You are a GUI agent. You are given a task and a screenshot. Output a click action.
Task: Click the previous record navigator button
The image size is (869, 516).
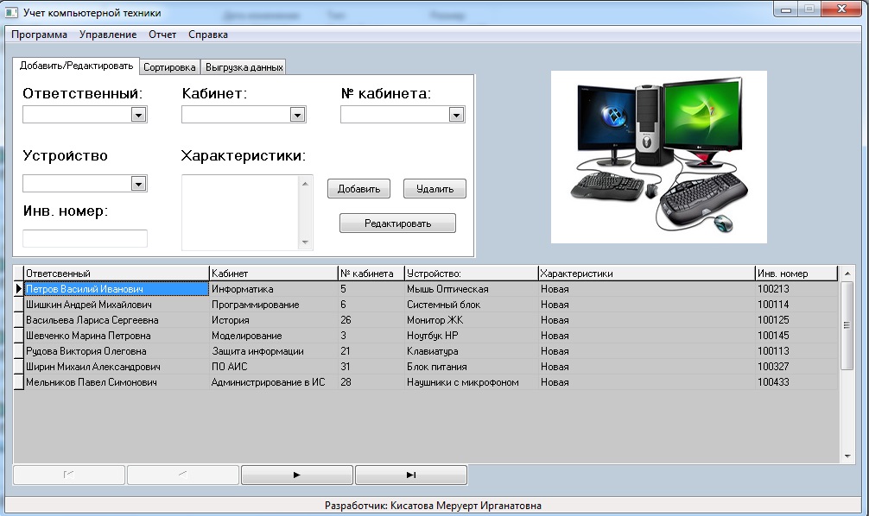[183, 475]
